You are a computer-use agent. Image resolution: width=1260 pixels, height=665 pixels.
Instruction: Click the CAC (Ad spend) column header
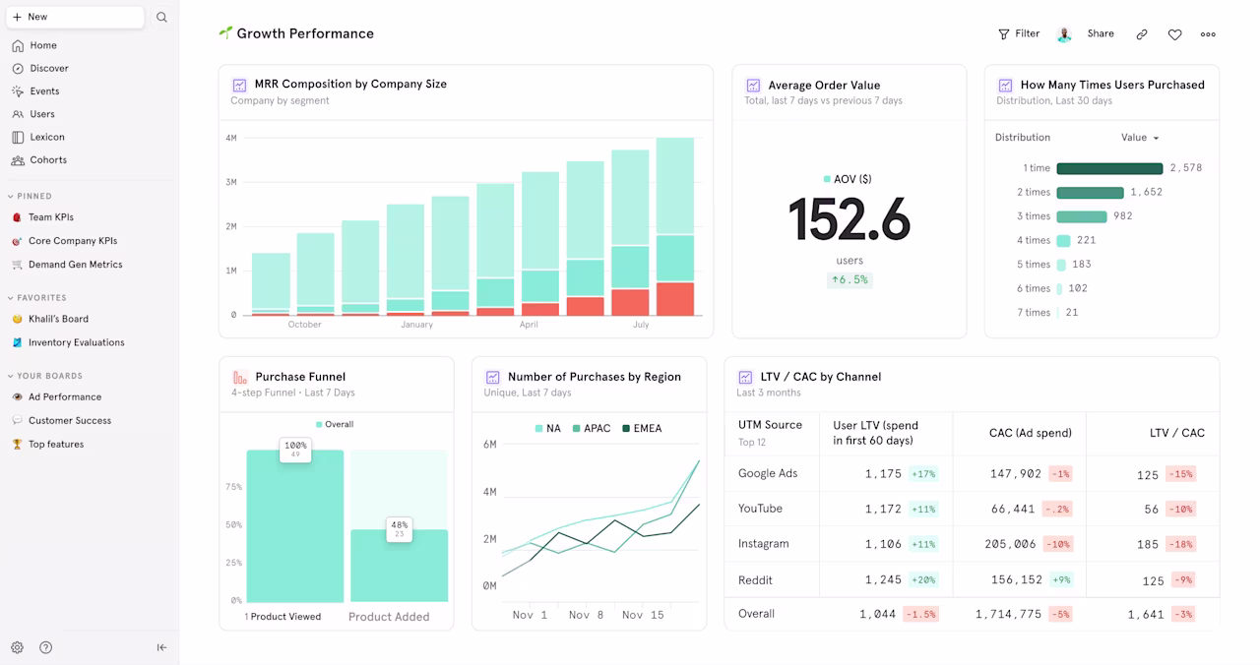(1031, 433)
